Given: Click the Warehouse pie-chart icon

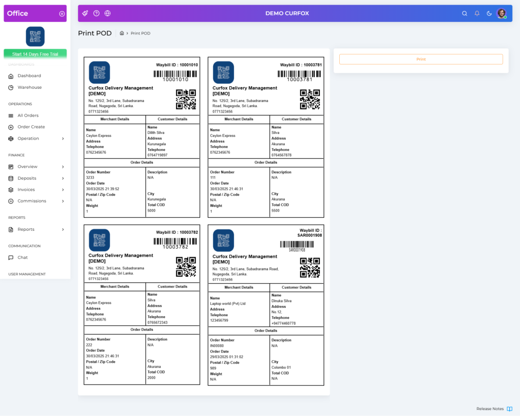Looking at the screenshot, I should [x=11, y=87].
